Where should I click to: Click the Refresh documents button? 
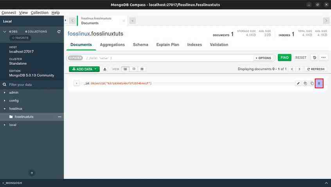click(316, 69)
